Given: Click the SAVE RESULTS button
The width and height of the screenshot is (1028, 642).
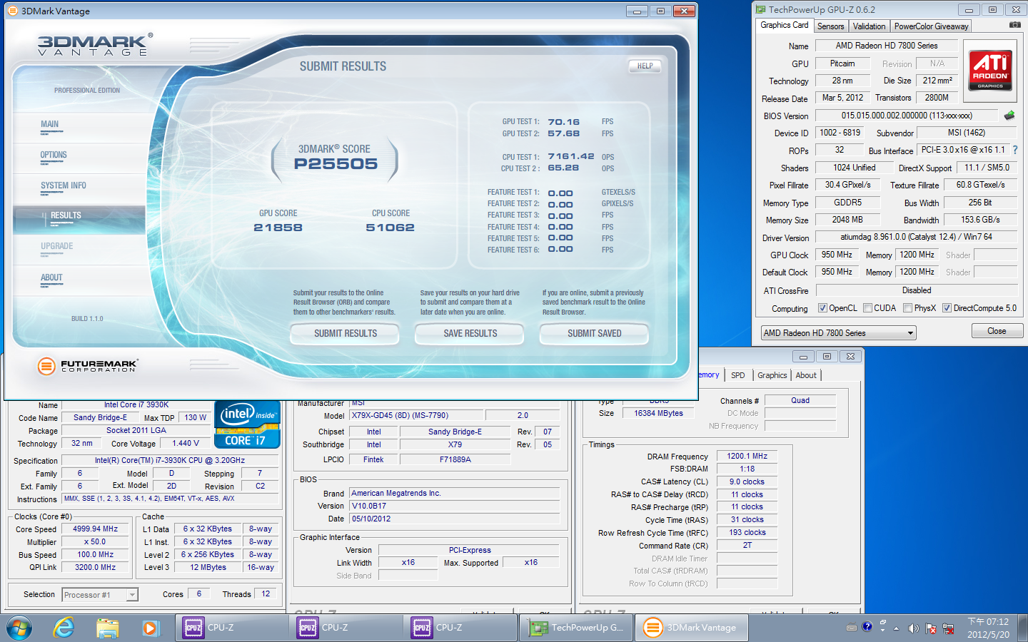Looking at the screenshot, I should (x=470, y=333).
